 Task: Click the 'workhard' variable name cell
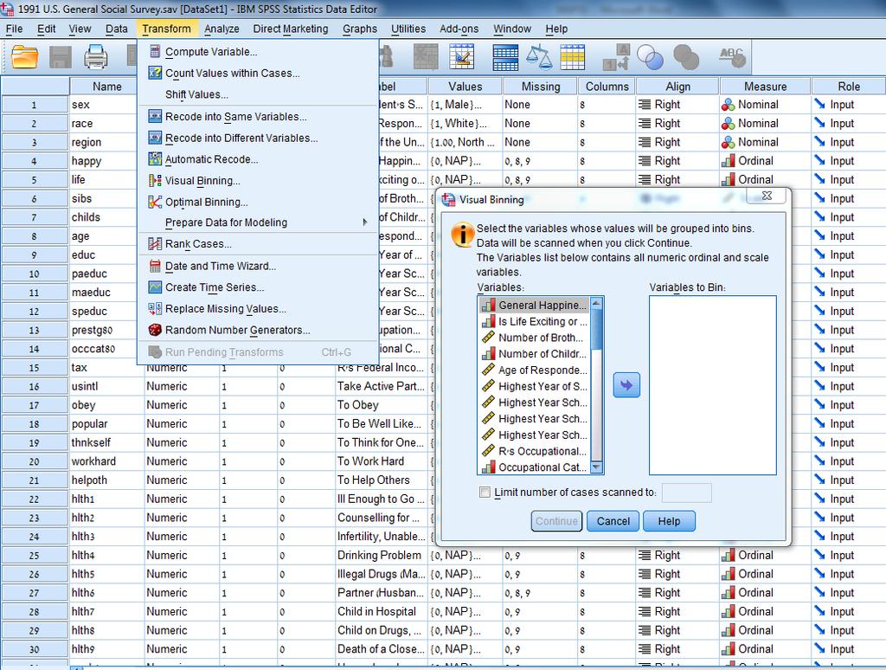(106, 462)
